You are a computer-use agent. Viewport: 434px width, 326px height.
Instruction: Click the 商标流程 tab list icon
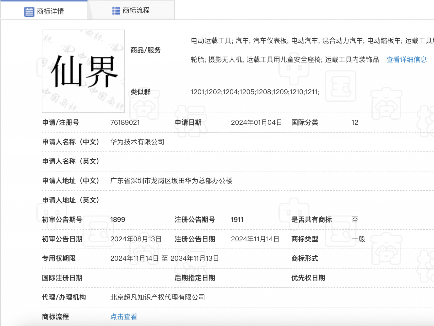[116, 11]
